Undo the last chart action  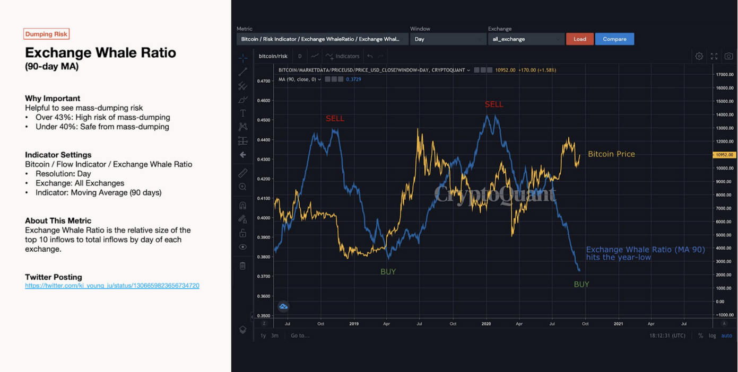(370, 56)
